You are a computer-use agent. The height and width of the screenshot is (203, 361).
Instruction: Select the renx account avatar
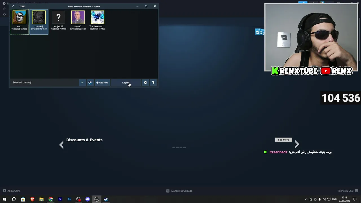pyautogui.click(x=19, y=17)
